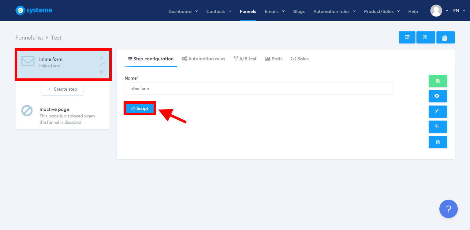Open the funnel in a new tab
Screen dimensions: 470x230
pos(407,37)
